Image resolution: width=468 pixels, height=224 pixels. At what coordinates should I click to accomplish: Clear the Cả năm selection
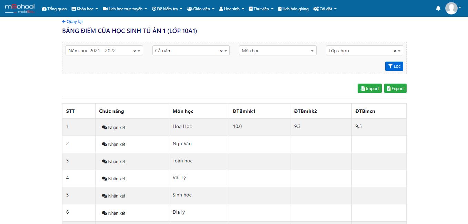(221, 51)
